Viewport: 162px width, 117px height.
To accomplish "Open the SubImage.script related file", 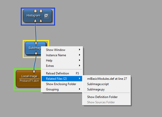I will 98,84.
